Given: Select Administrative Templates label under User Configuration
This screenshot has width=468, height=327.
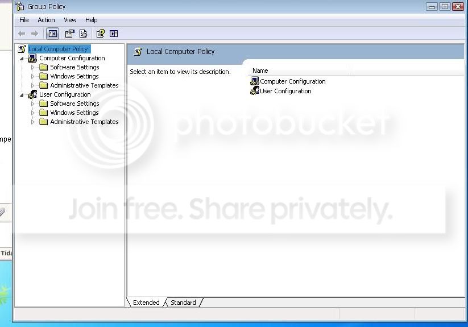Looking at the screenshot, I should (85, 122).
